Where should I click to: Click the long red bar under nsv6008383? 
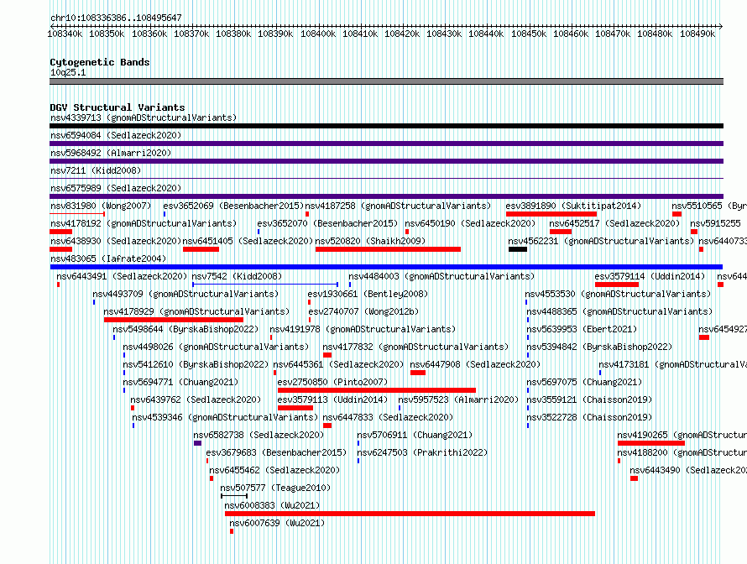[410, 514]
